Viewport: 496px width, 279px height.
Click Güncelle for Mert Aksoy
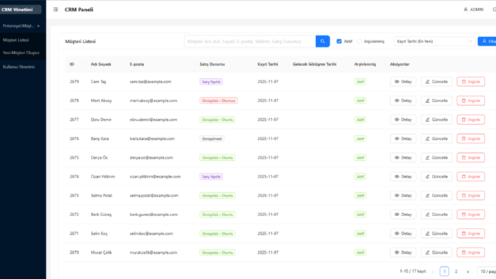click(x=437, y=101)
